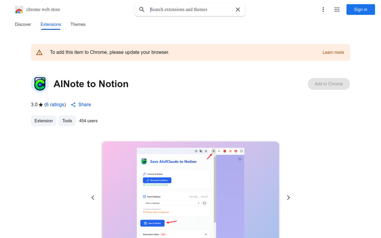This screenshot has height=238, width=381.
Task: Click the Sign in button
Action: tap(360, 10)
